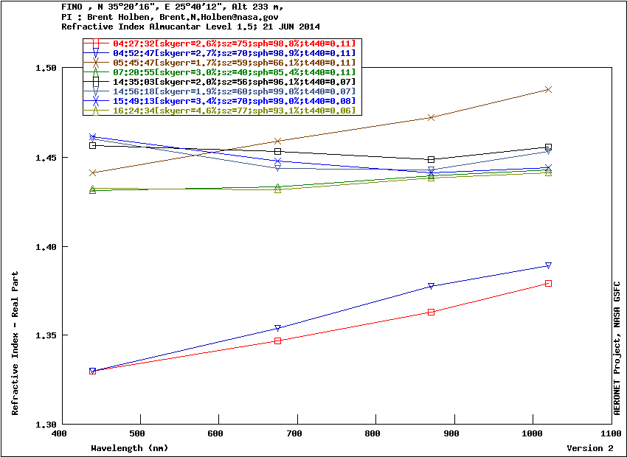
Task: Click the 1.40 tick label on y-axis
Action: tap(46, 246)
